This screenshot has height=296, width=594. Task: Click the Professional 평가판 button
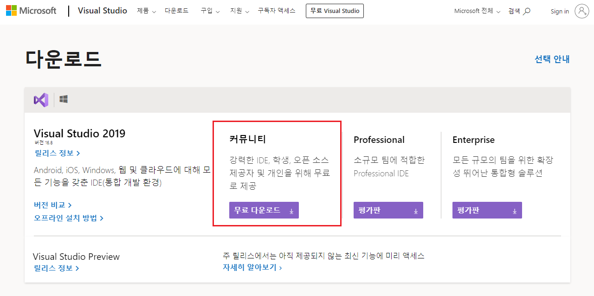click(x=388, y=210)
